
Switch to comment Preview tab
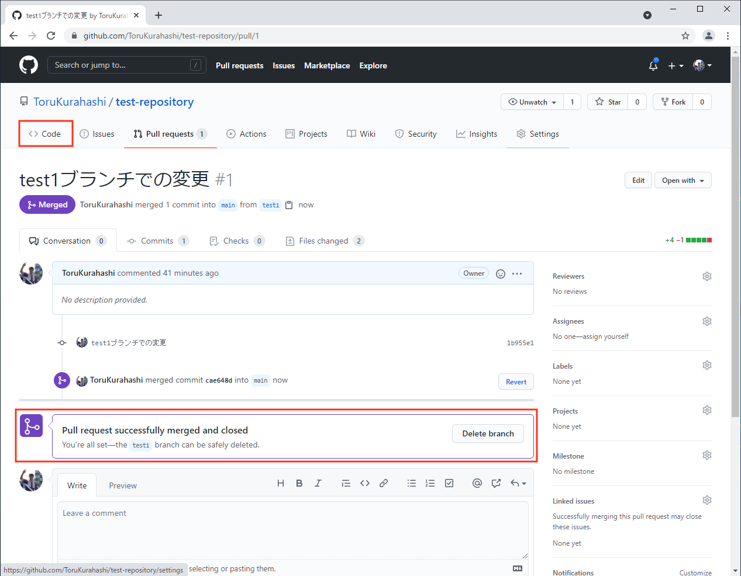(x=123, y=485)
